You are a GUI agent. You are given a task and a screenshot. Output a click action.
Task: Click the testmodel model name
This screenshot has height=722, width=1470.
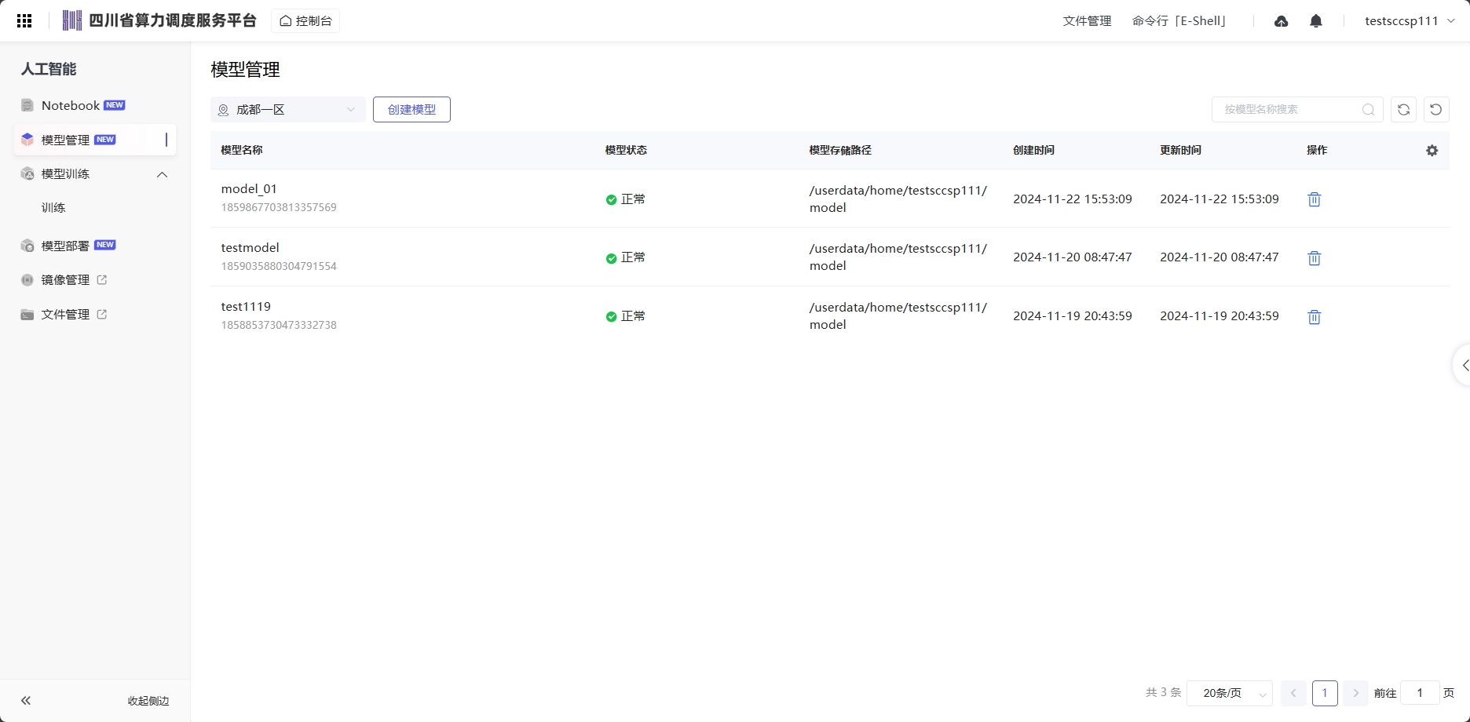(250, 248)
